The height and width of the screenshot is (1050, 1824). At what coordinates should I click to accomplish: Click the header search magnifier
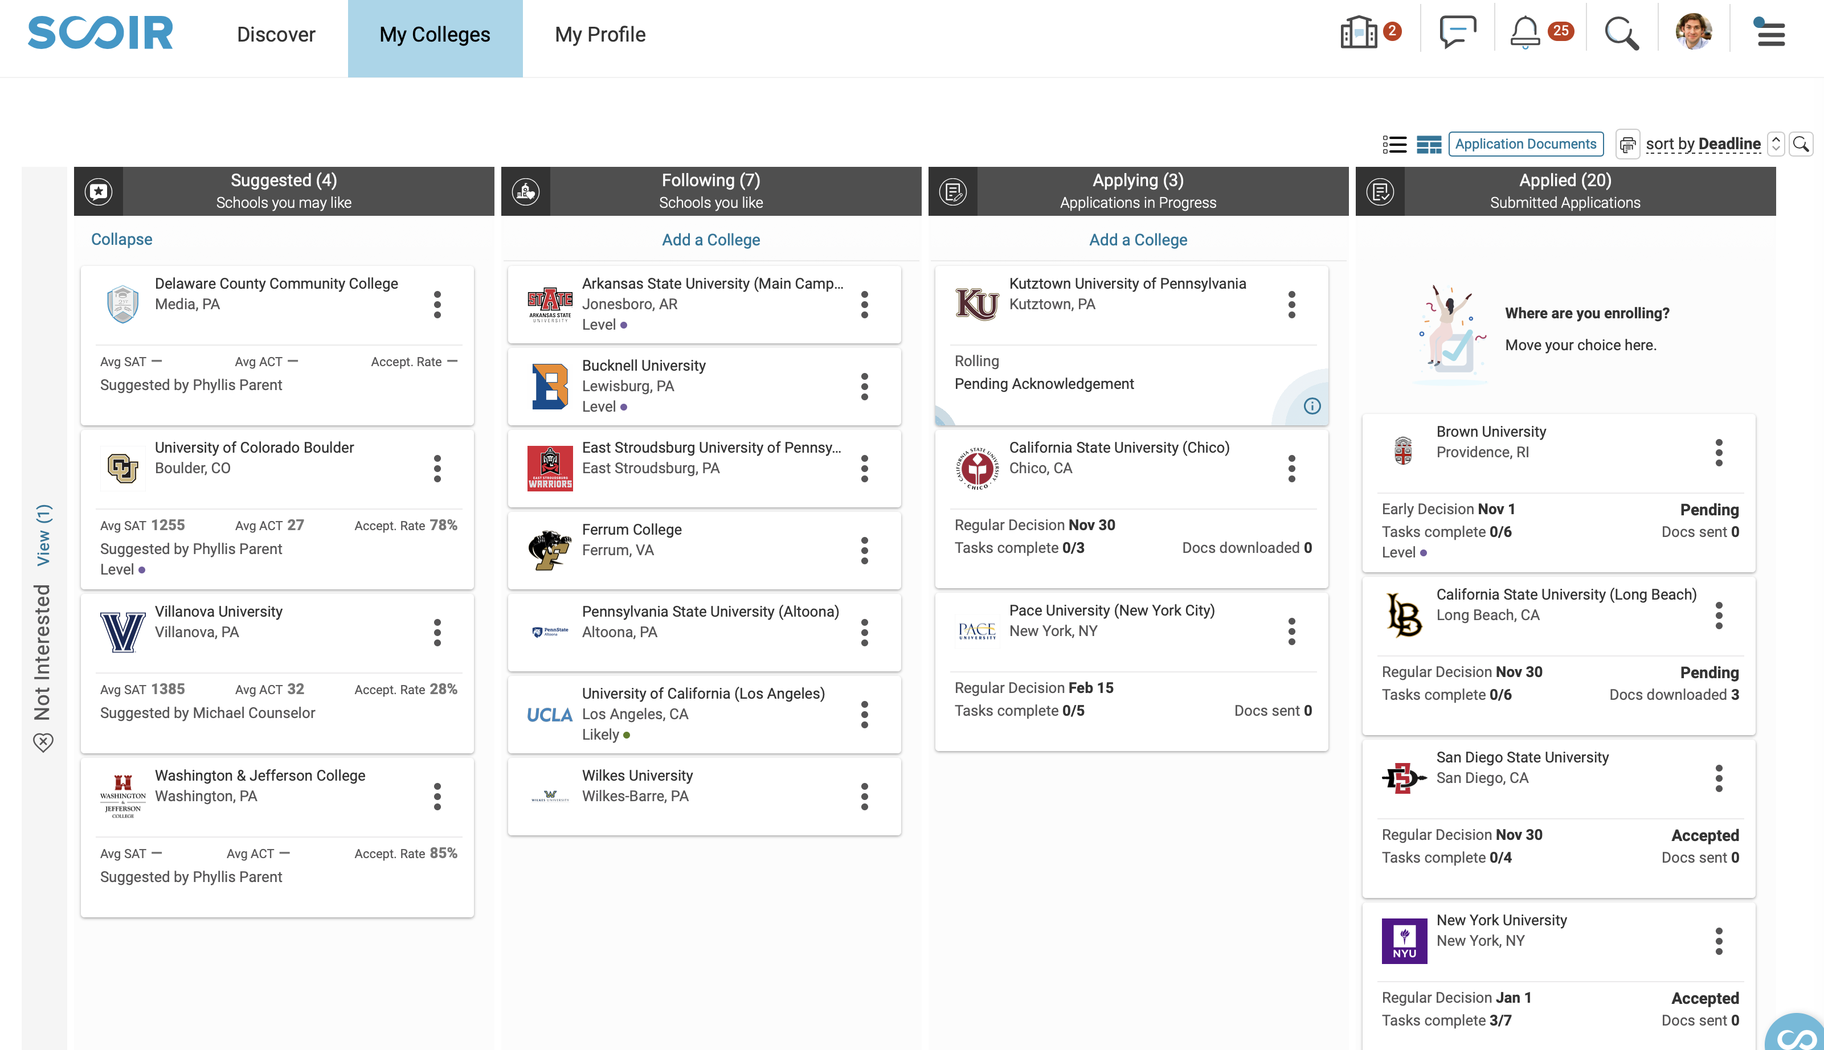click(1621, 33)
